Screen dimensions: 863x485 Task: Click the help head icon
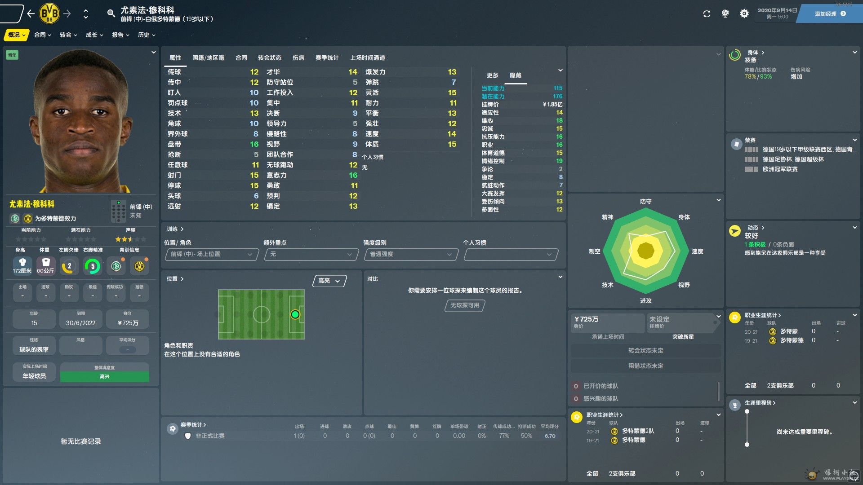coord(725,14)
